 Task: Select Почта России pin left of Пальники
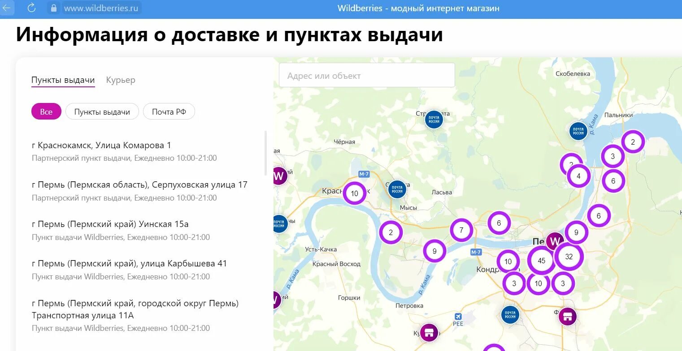tap(578, 131)
